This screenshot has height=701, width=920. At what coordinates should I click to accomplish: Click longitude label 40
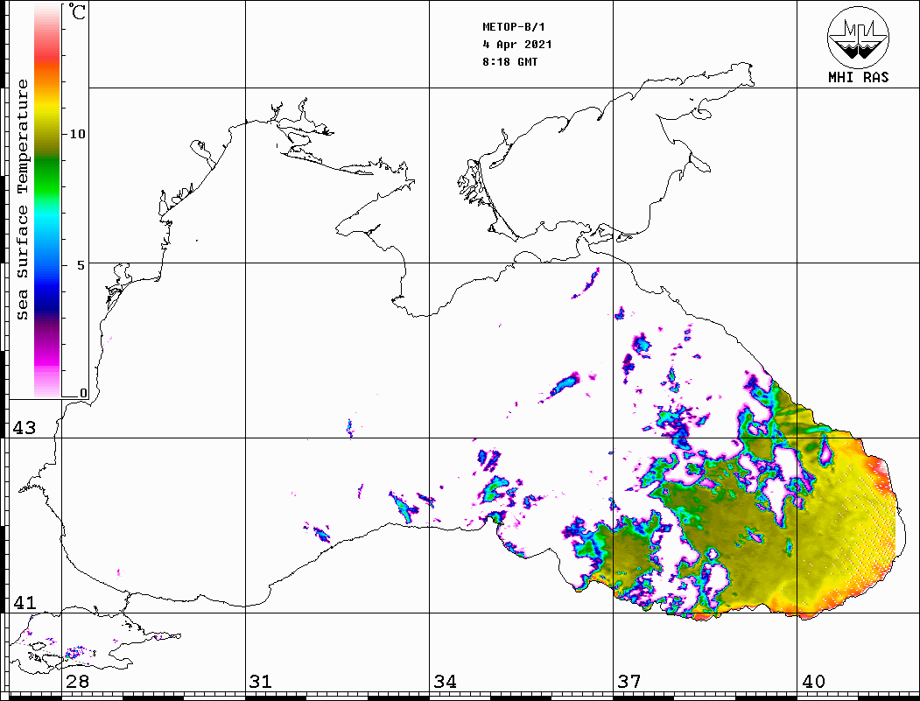pos(813,681)
